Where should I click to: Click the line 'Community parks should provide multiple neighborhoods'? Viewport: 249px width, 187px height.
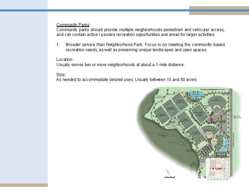[140, 30]
